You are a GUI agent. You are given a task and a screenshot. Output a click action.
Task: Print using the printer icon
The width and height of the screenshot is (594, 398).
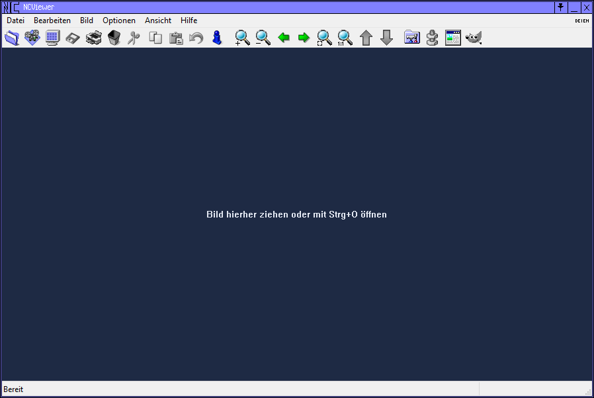click(93, 38)
